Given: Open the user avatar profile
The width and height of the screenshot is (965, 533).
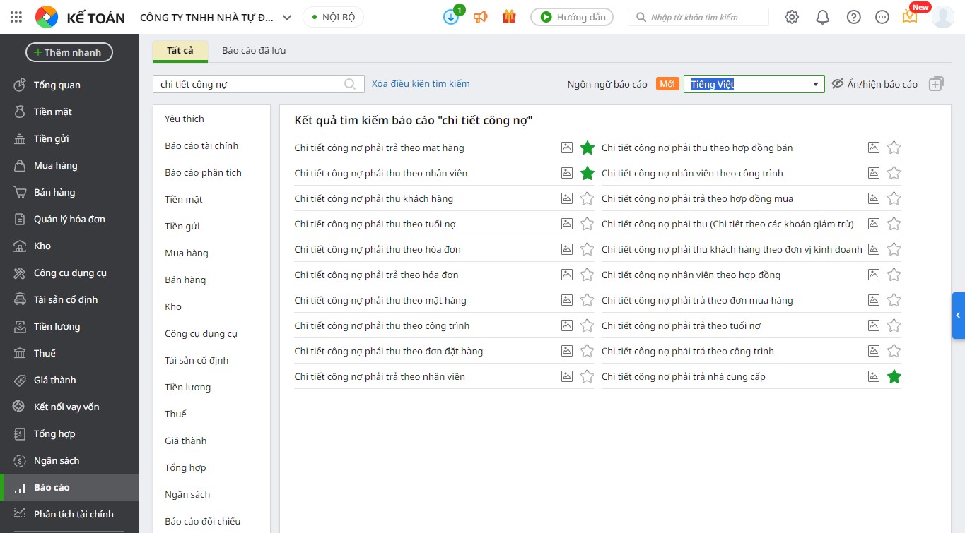Looking at the screenshot, I should (943, 17).
